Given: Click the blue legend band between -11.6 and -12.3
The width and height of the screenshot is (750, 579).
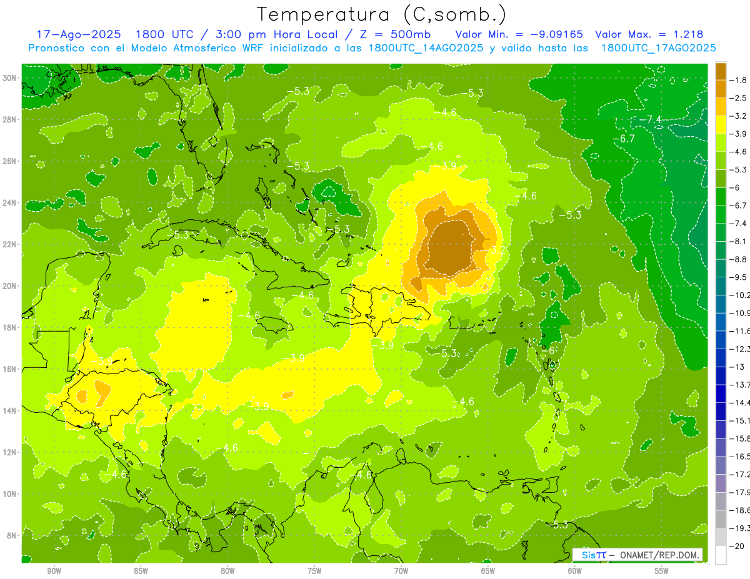Looking at the screenshot, I should [x=721, y=340].
